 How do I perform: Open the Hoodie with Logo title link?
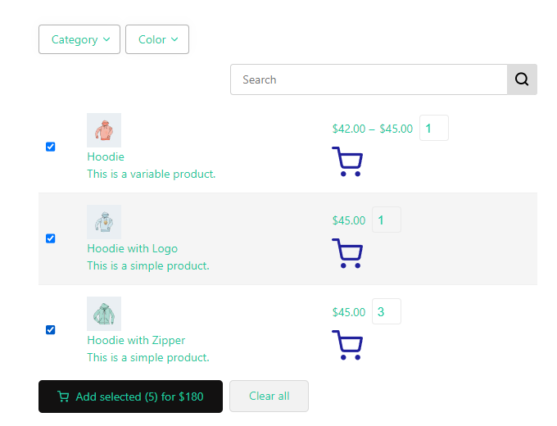[x=132, y=249]
